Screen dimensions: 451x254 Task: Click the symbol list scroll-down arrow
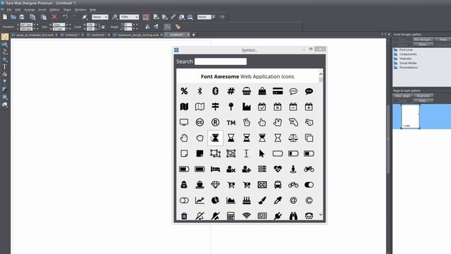tap(321, 214)
